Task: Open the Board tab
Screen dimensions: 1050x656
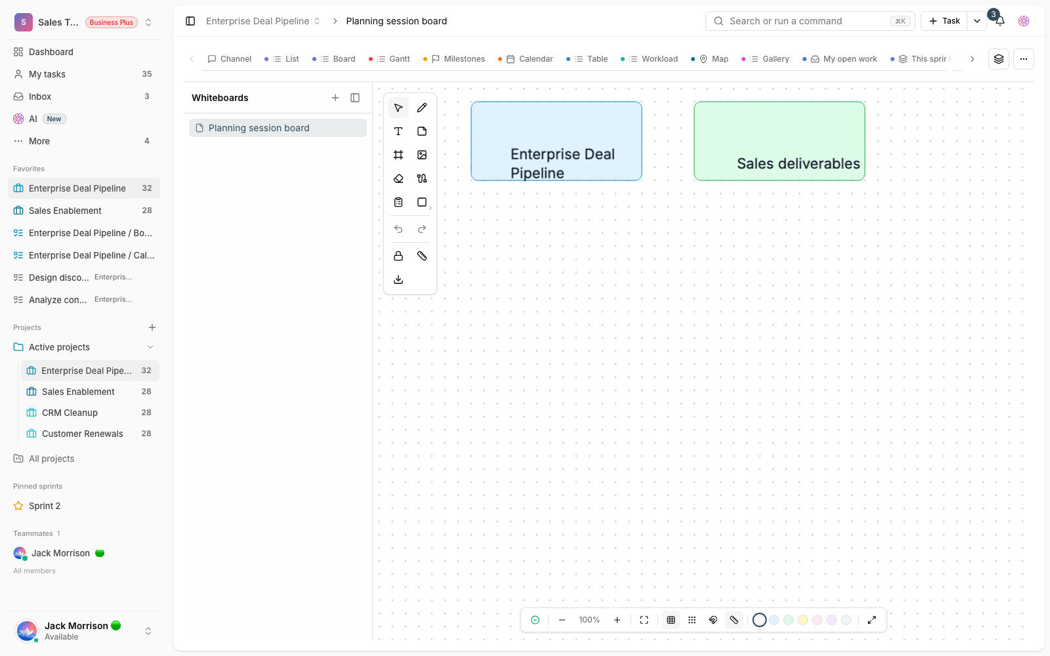Action: coord(334,59)
